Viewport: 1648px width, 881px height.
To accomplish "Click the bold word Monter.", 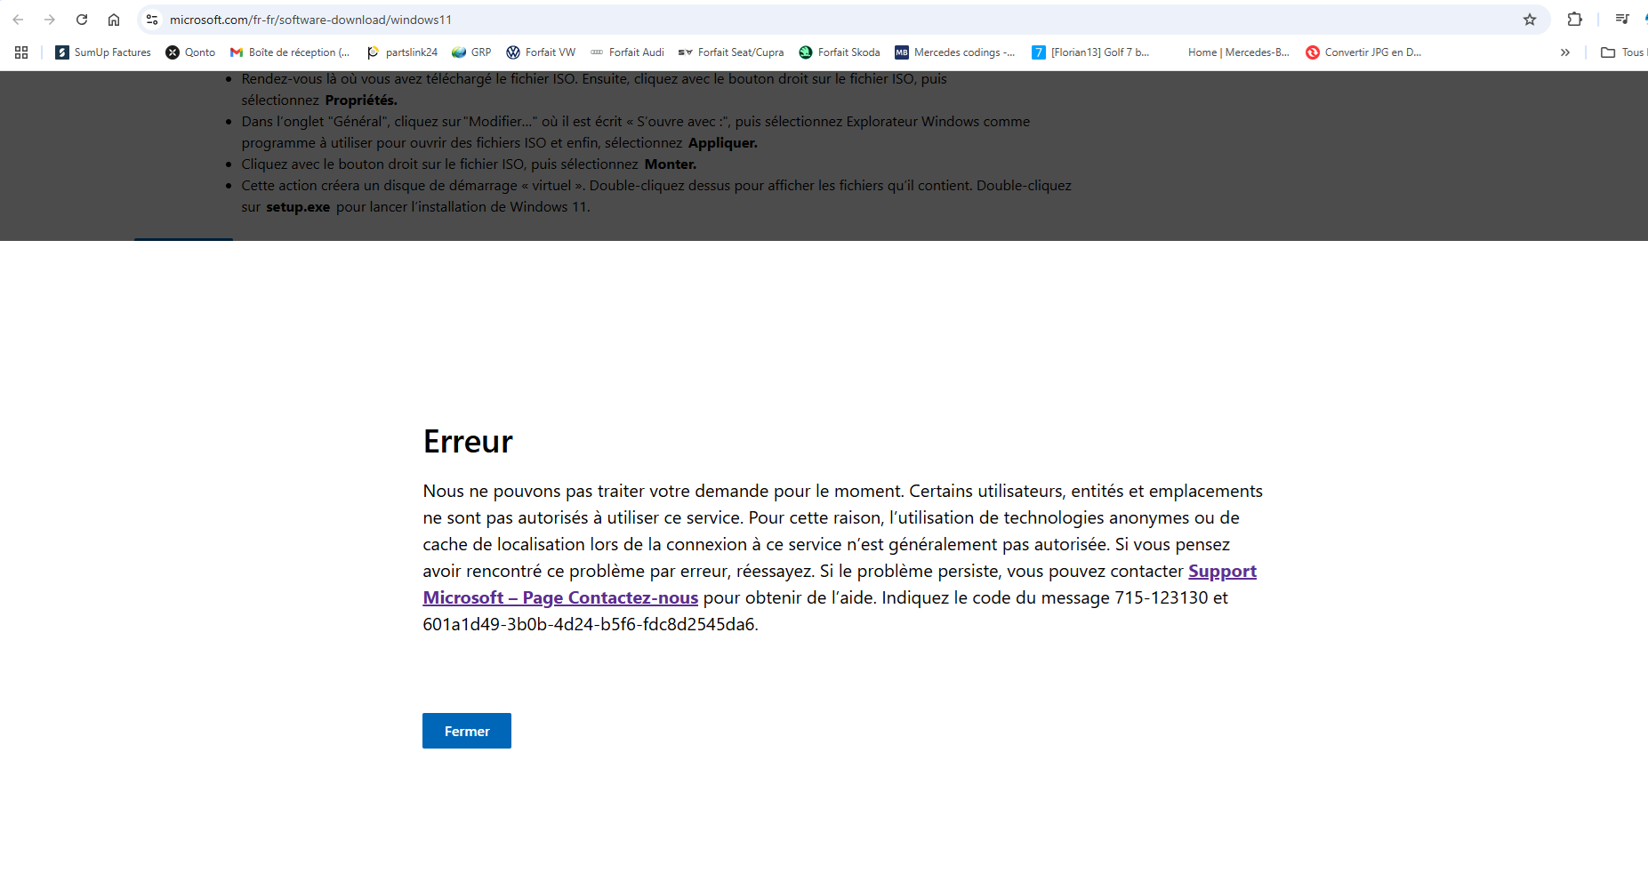I will click(671, 164).
